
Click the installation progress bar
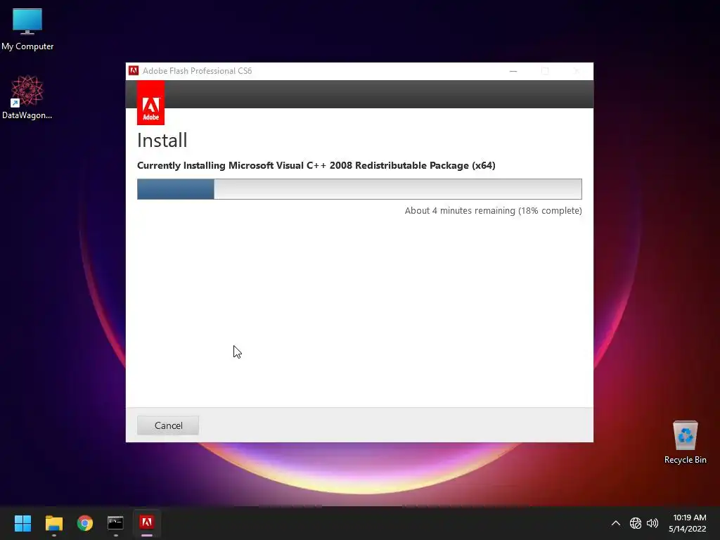point(359,189)
